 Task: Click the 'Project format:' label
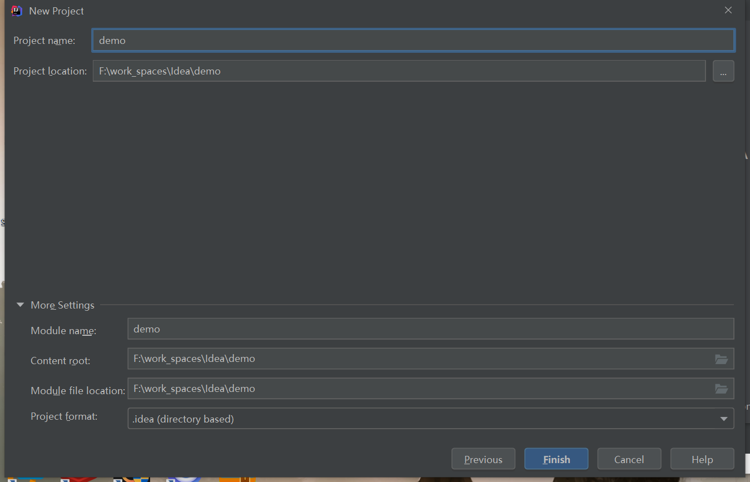[x=64, y=416]
